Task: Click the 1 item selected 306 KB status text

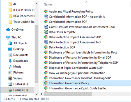Action: click(35, 99)
